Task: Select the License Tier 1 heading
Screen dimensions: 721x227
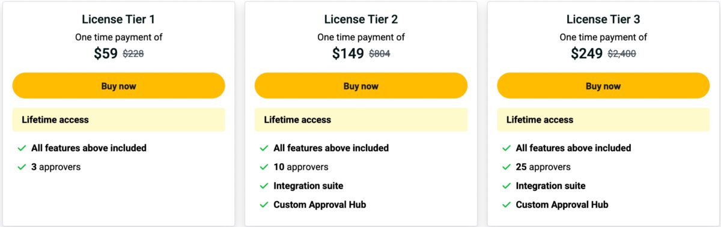Action: point(118,20)
